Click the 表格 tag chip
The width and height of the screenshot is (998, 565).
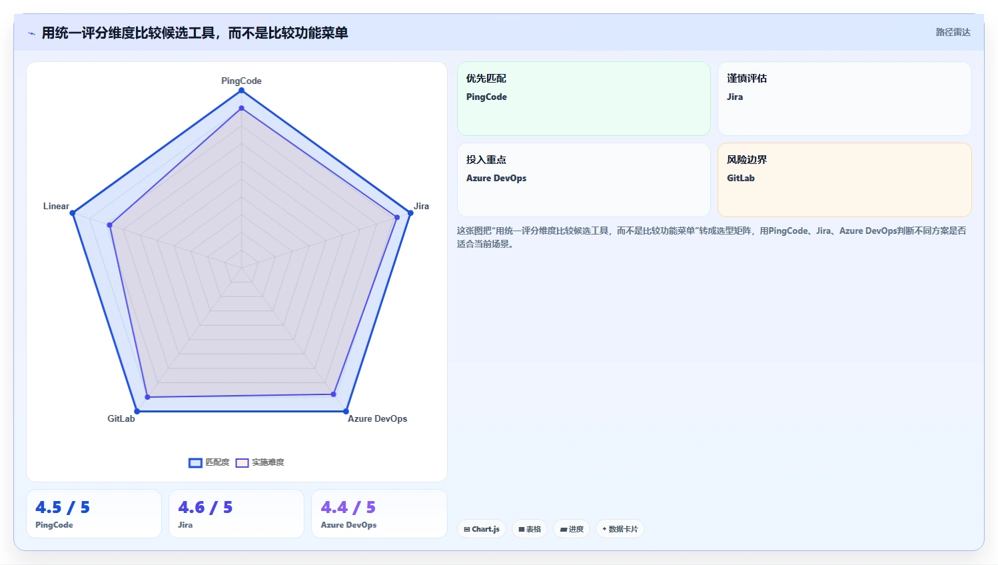tap(530, 529)
